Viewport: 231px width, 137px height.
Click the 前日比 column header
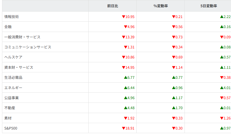pos(112,6)
